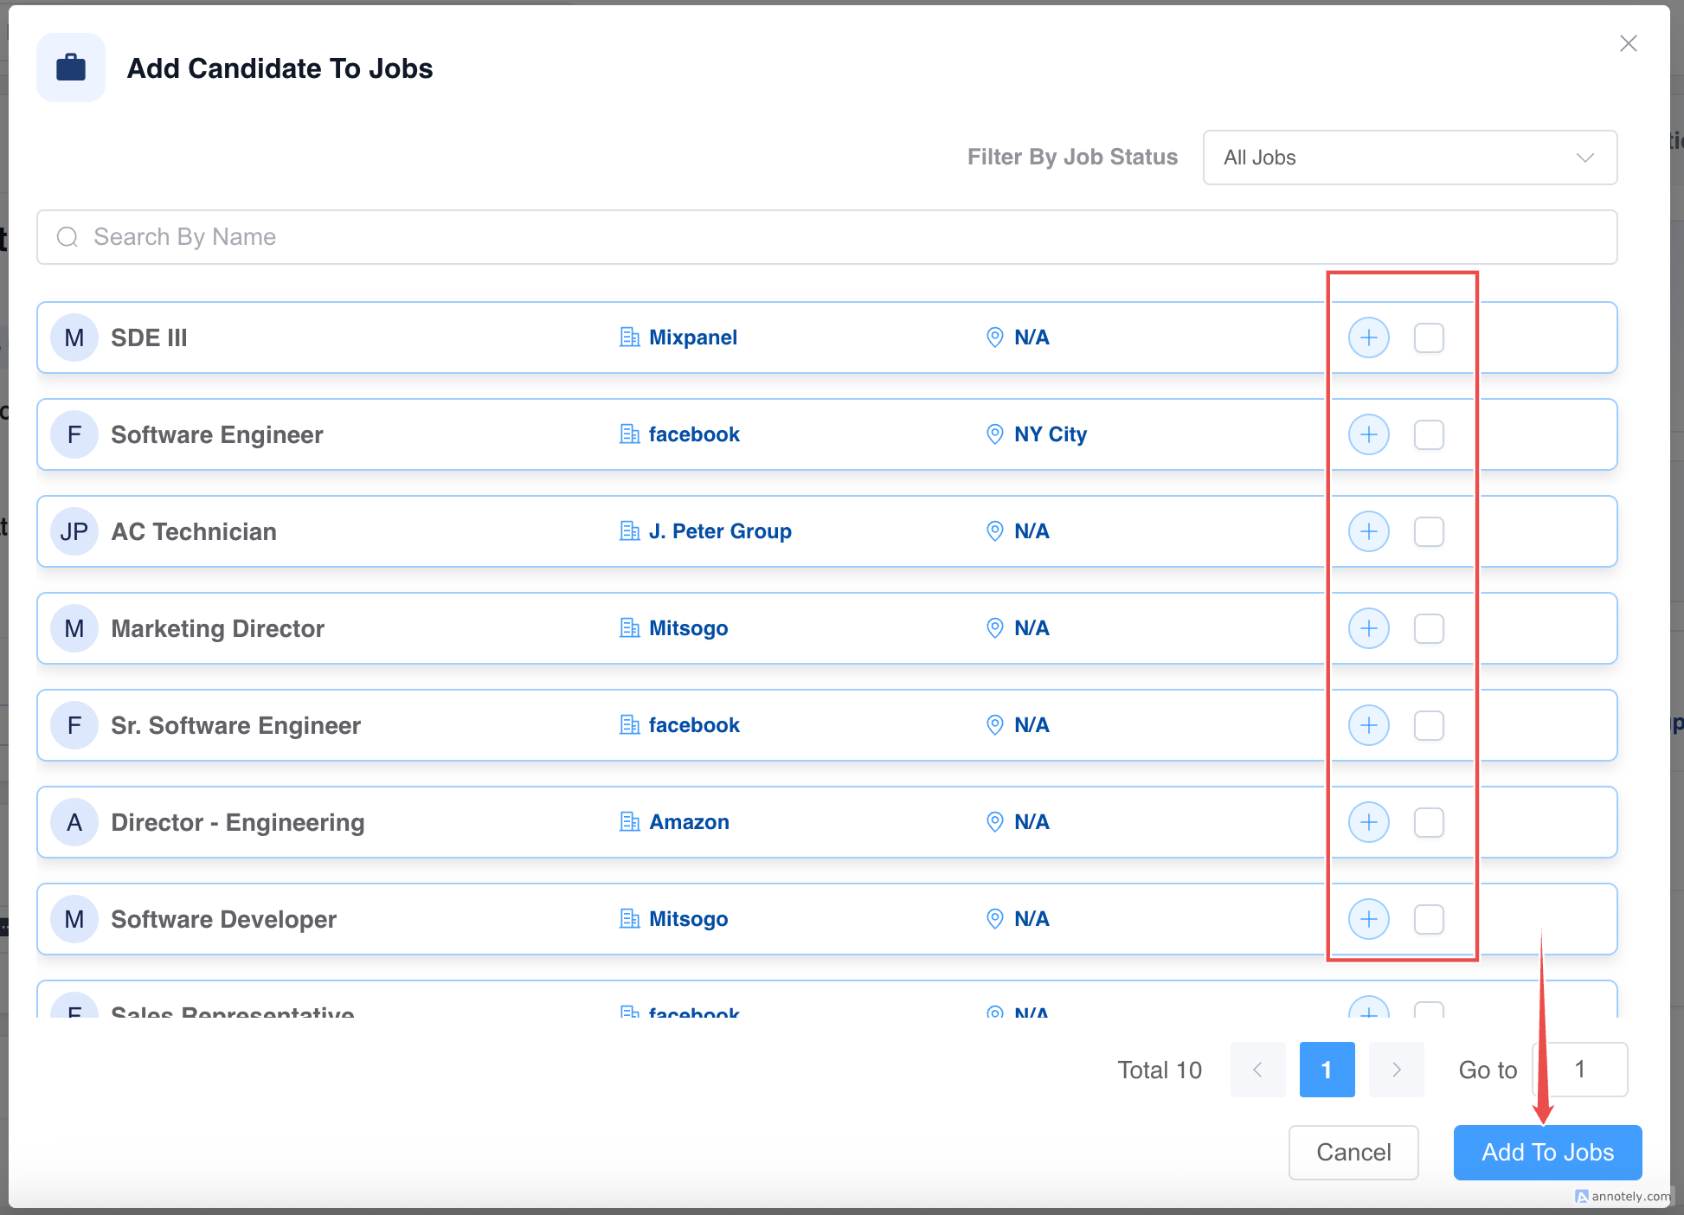
Task: Check the SDE III job checkbox
Action: [1429, 337]
